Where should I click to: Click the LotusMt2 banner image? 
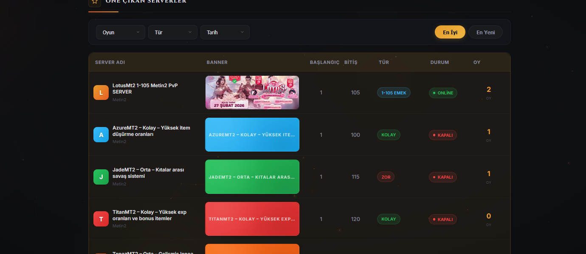coord(252,93)
